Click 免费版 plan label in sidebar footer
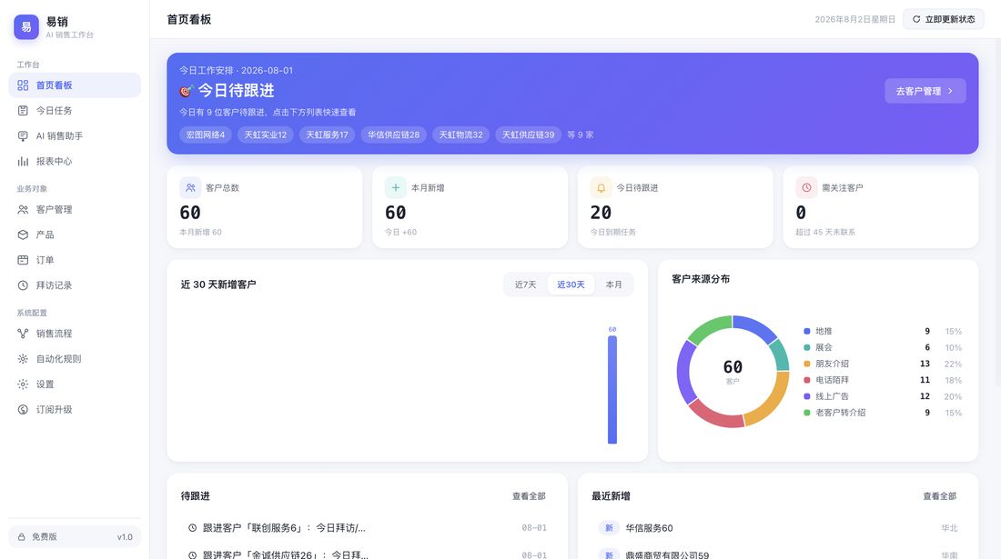 click(45, 536)
